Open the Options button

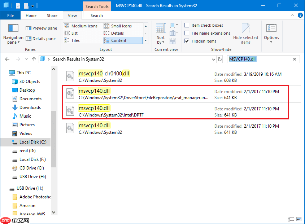pyautogui.click(x=271, y=33)
